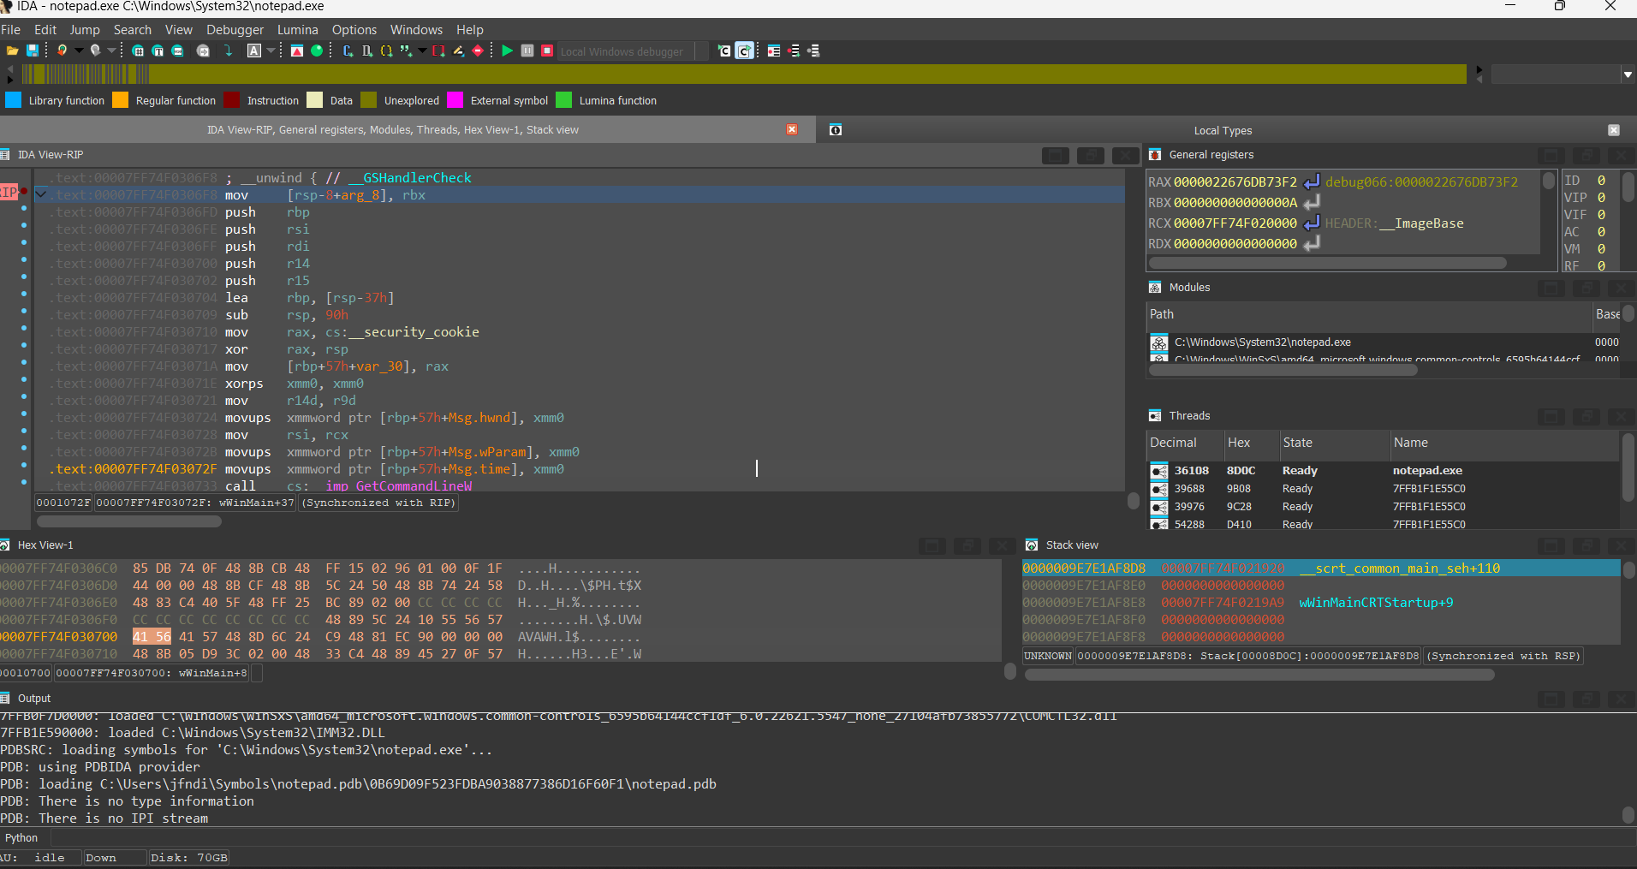Click wWinMainCRTStartup+9 in Stack view

coord(1376,603)
